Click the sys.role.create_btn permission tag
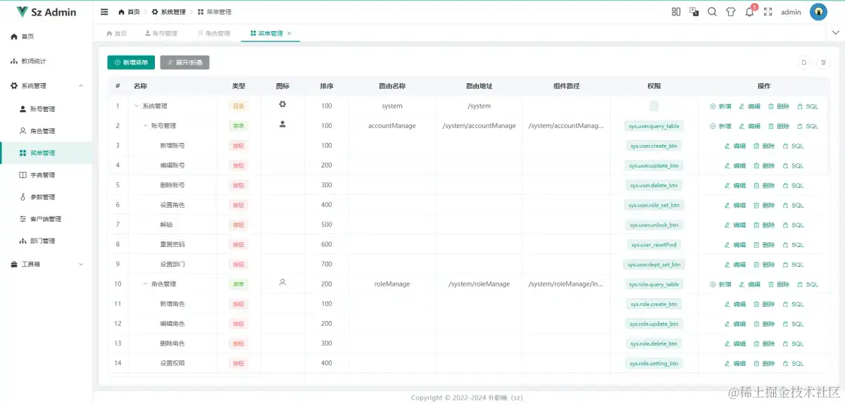The height and width of the screenshot is (404, 845). (654, 304)
